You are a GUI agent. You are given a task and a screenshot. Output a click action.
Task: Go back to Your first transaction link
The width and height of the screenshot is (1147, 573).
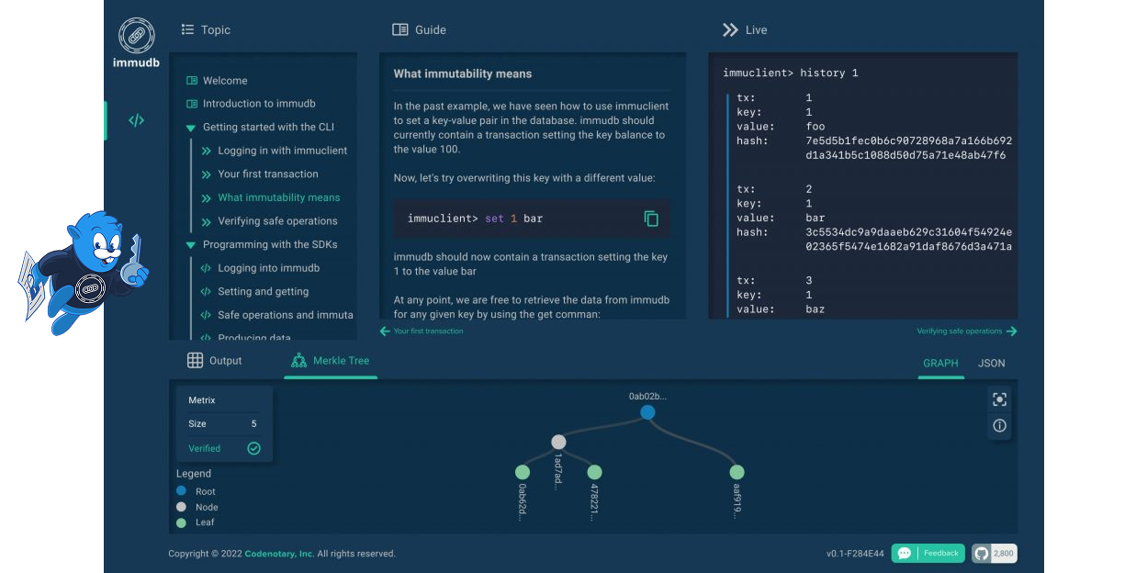[x=422, y=331]
